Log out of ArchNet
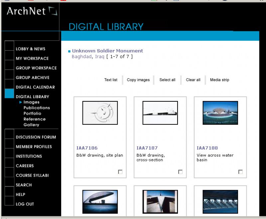Image resolution: width=266 pixels, height=219 pixels. coord(25,204)
